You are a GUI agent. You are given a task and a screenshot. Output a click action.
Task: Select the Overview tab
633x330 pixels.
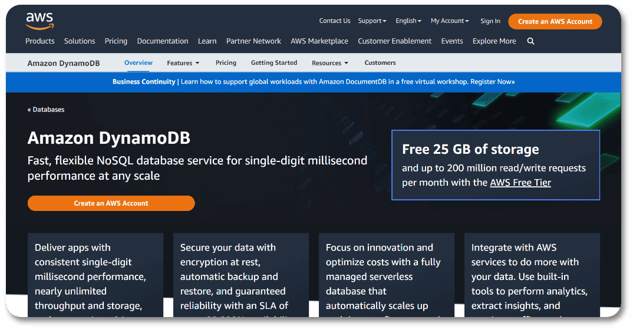pos(139,62)
